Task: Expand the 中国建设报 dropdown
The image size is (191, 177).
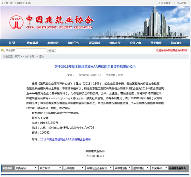Action: 123,168
